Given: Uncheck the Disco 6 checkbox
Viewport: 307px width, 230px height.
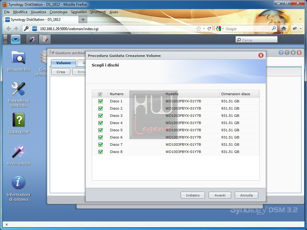Looking at the screenshot, I should coord(101,137).
